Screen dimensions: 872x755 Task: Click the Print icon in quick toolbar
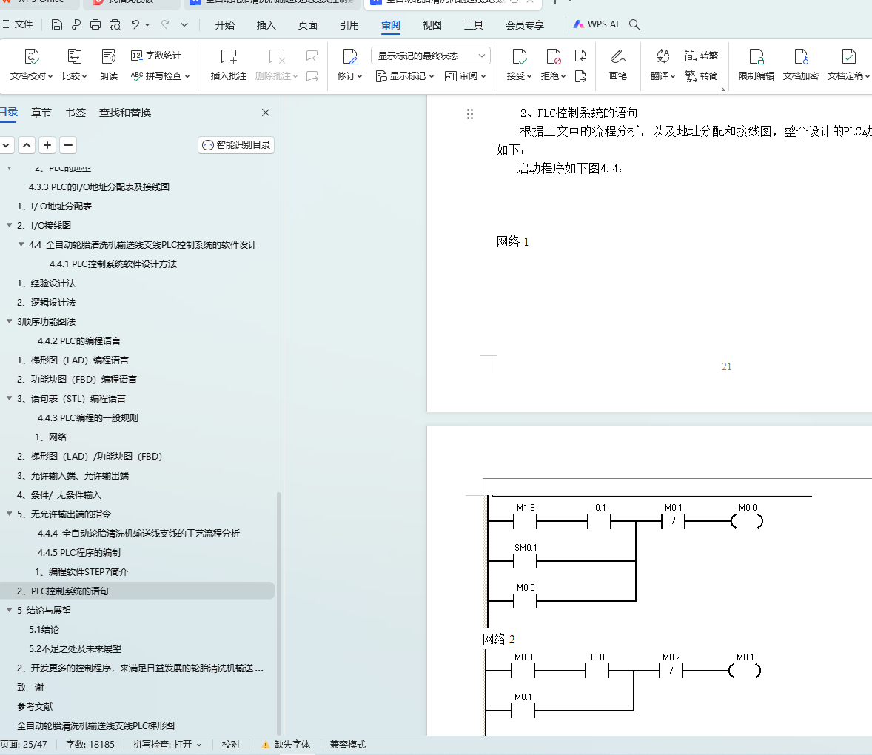[95, 24]
